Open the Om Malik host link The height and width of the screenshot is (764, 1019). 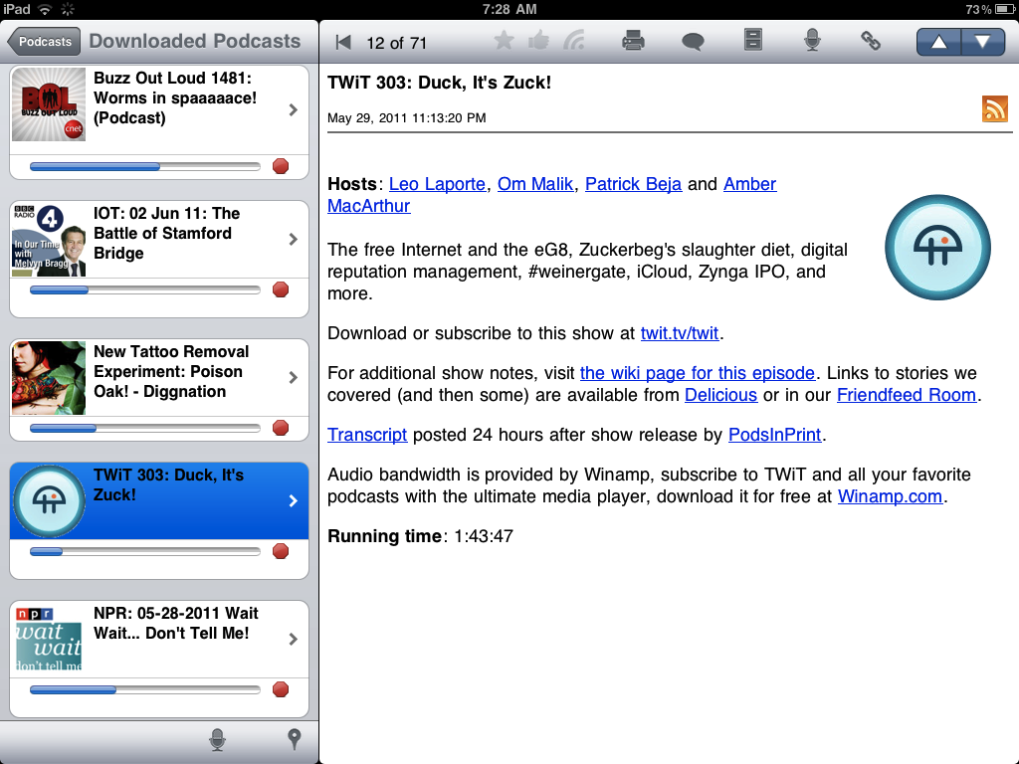[x=535, y=184]
